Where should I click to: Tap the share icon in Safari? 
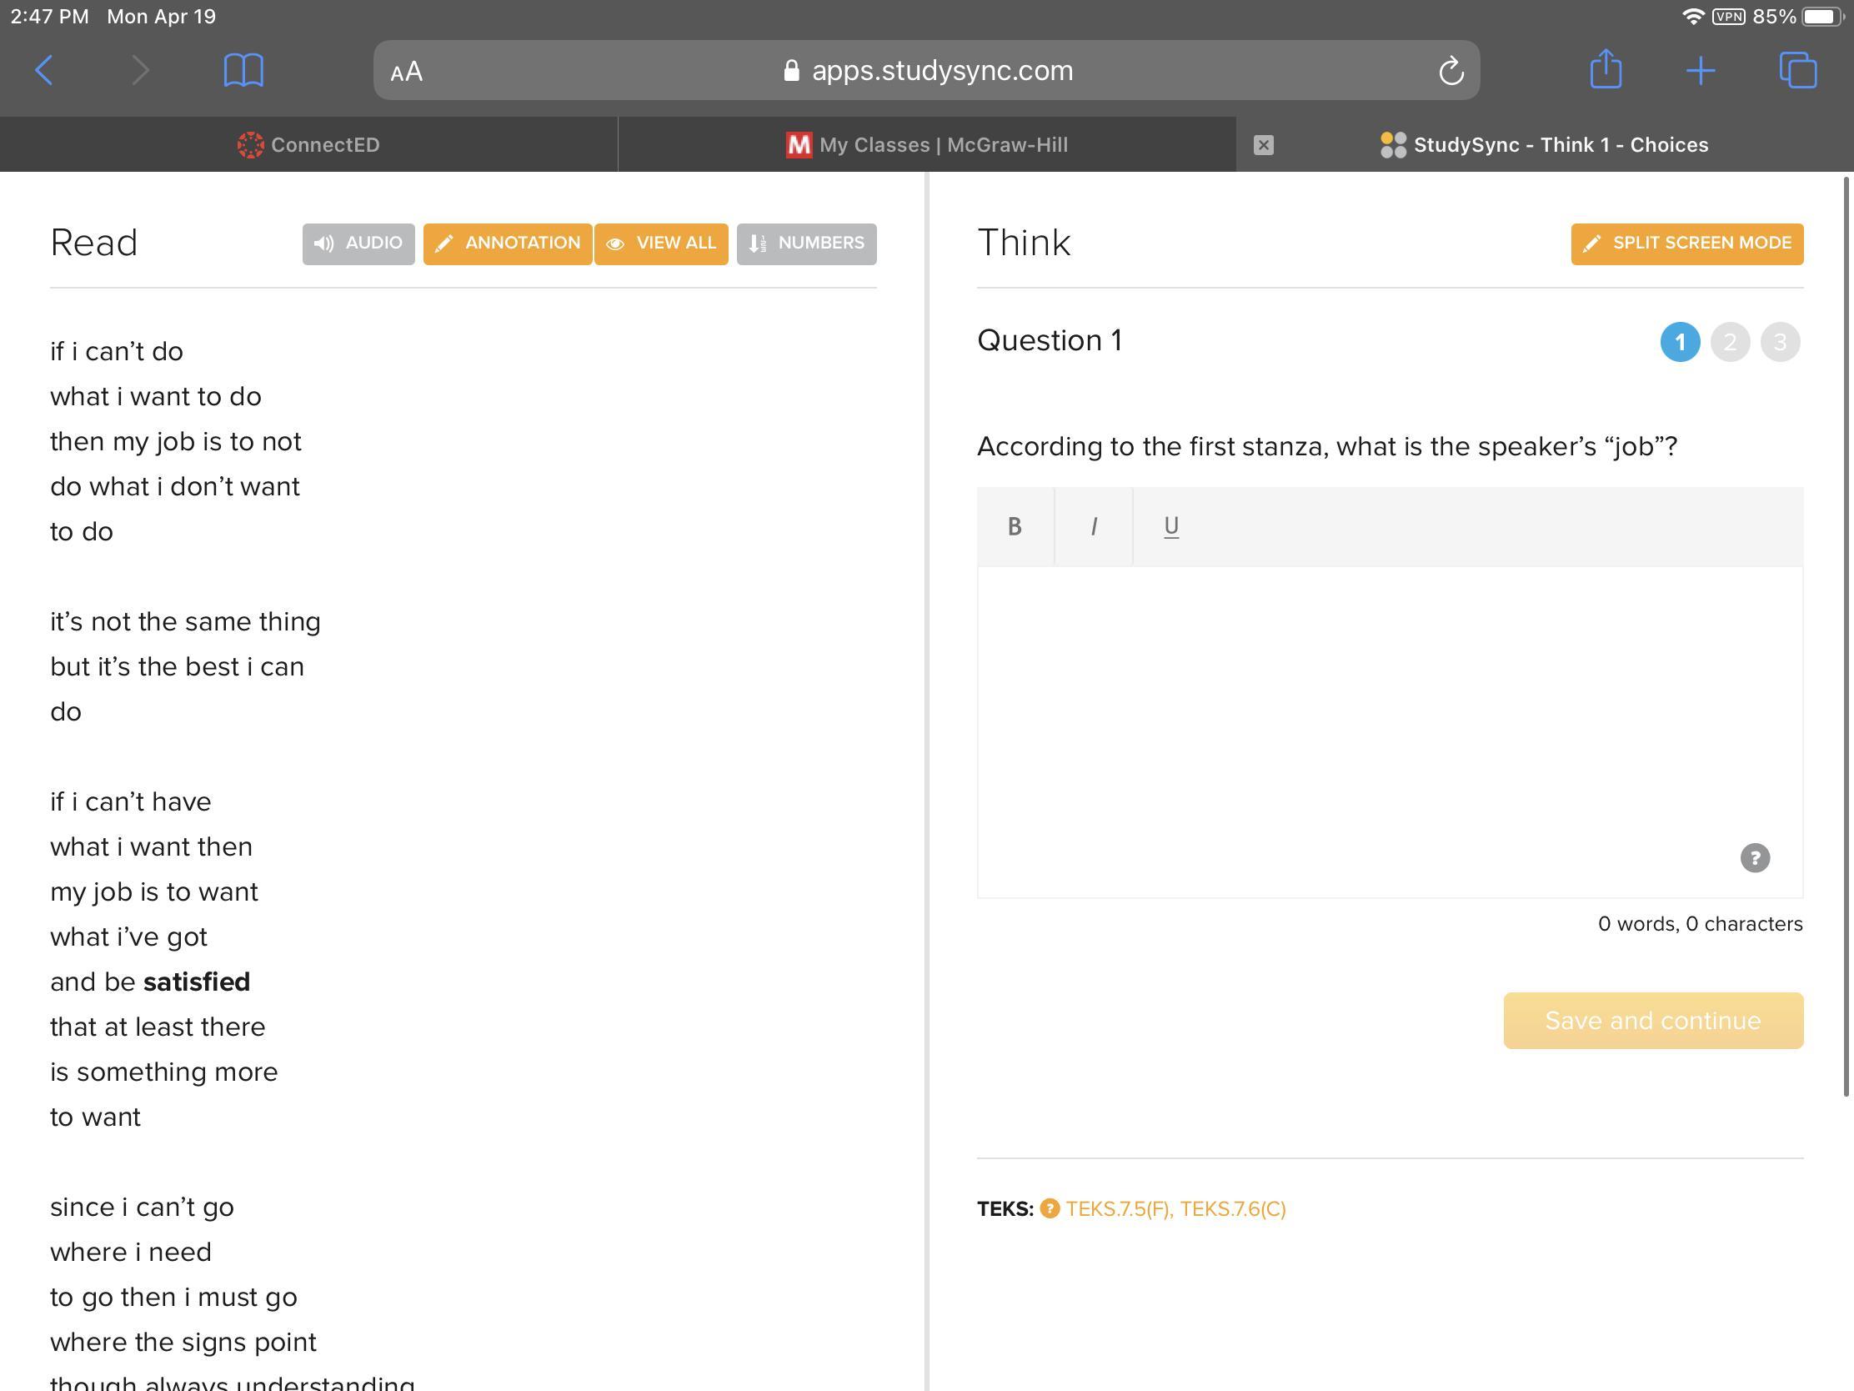tap(1605, 69)
